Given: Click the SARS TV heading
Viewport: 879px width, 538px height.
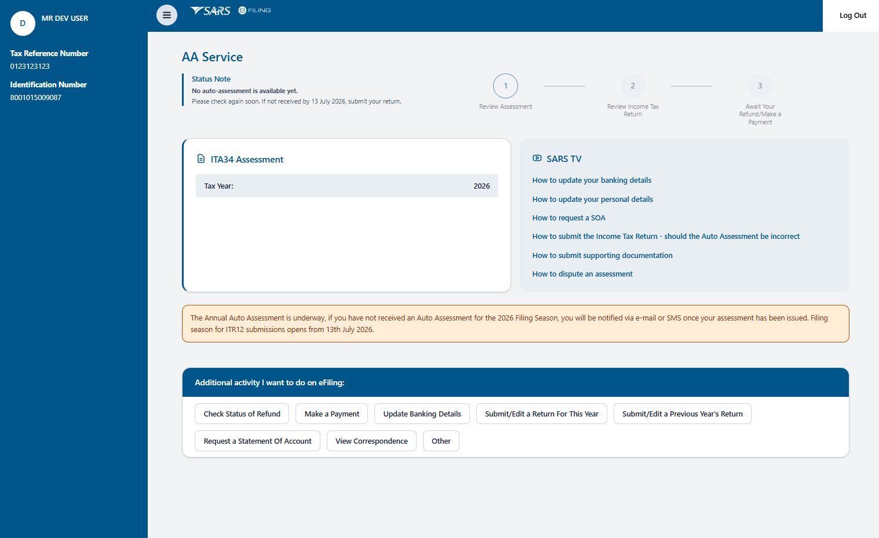Looking at the screenshot, I should pyautogui.click(x=564, y=159).
